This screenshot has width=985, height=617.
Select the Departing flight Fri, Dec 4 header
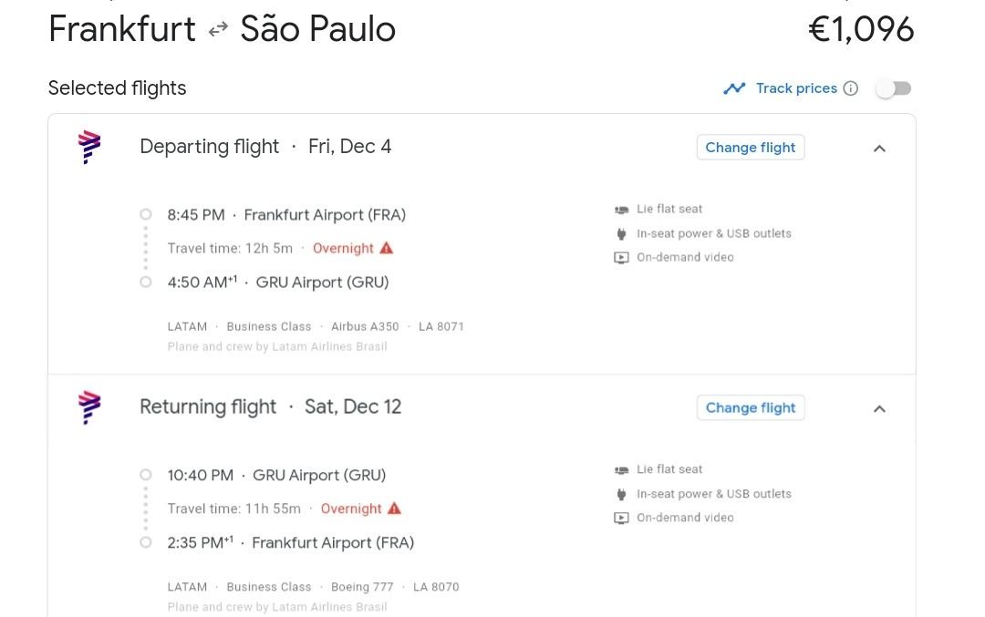click(265, 147)
